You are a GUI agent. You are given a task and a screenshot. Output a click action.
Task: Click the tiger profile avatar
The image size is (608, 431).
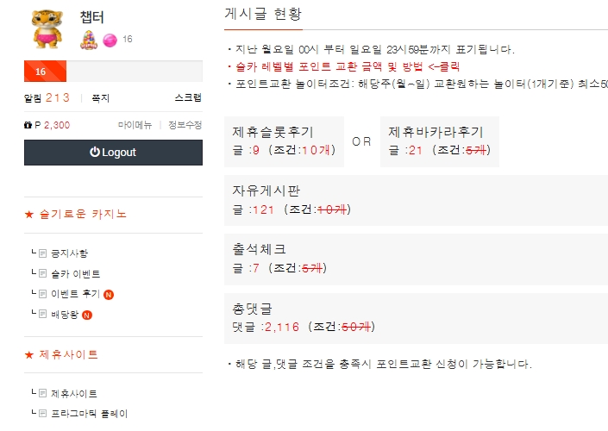pos(47,28)
